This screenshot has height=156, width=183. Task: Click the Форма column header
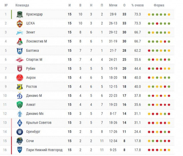tap(159, 5)
